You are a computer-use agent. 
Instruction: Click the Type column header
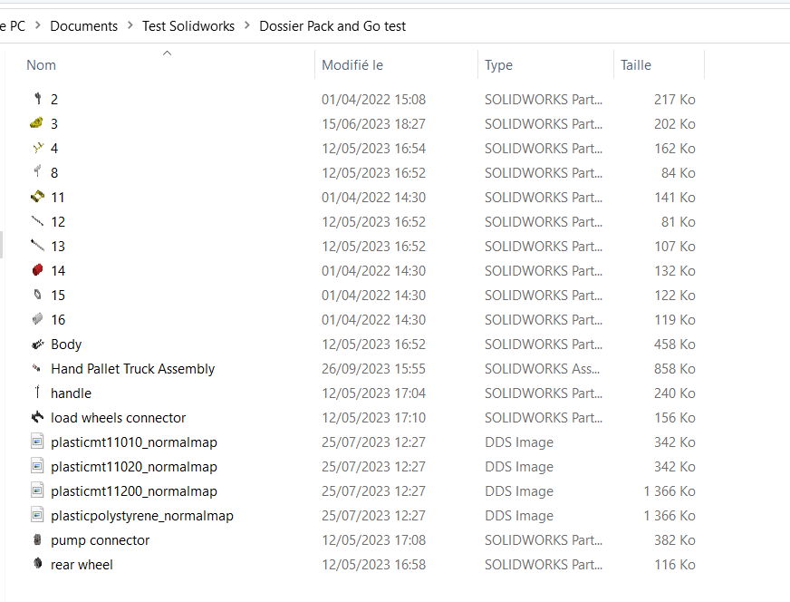click(x=498, y=65)
